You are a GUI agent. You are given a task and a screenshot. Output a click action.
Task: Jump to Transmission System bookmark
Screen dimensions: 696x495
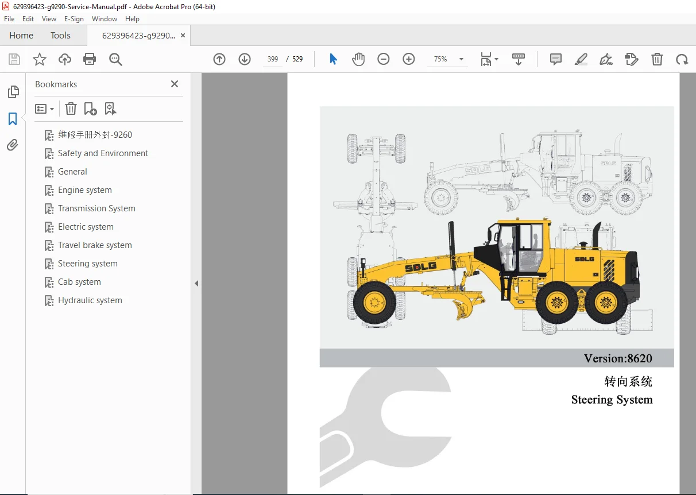(x=96, y=208)
